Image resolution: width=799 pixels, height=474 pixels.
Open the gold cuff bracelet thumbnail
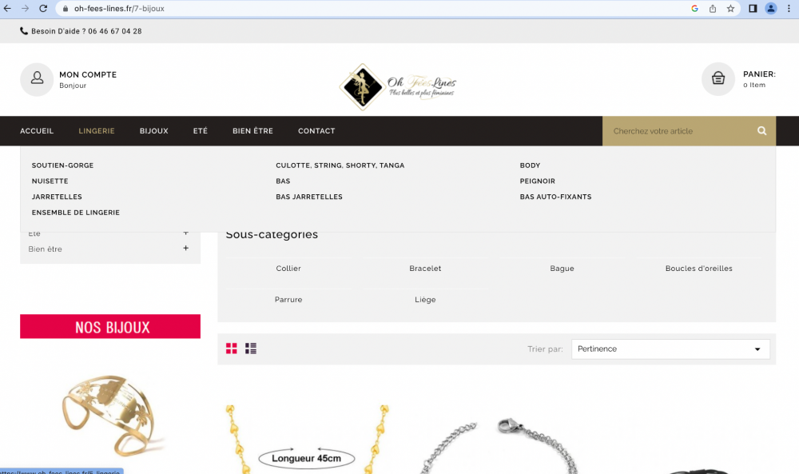tap(112, 416)
